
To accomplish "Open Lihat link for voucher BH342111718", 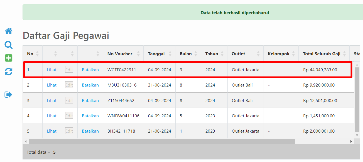I will click(51, 131).
